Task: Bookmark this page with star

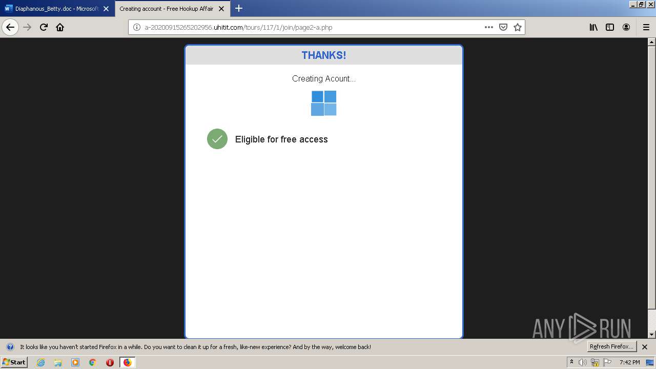Action: click(518, 27)
